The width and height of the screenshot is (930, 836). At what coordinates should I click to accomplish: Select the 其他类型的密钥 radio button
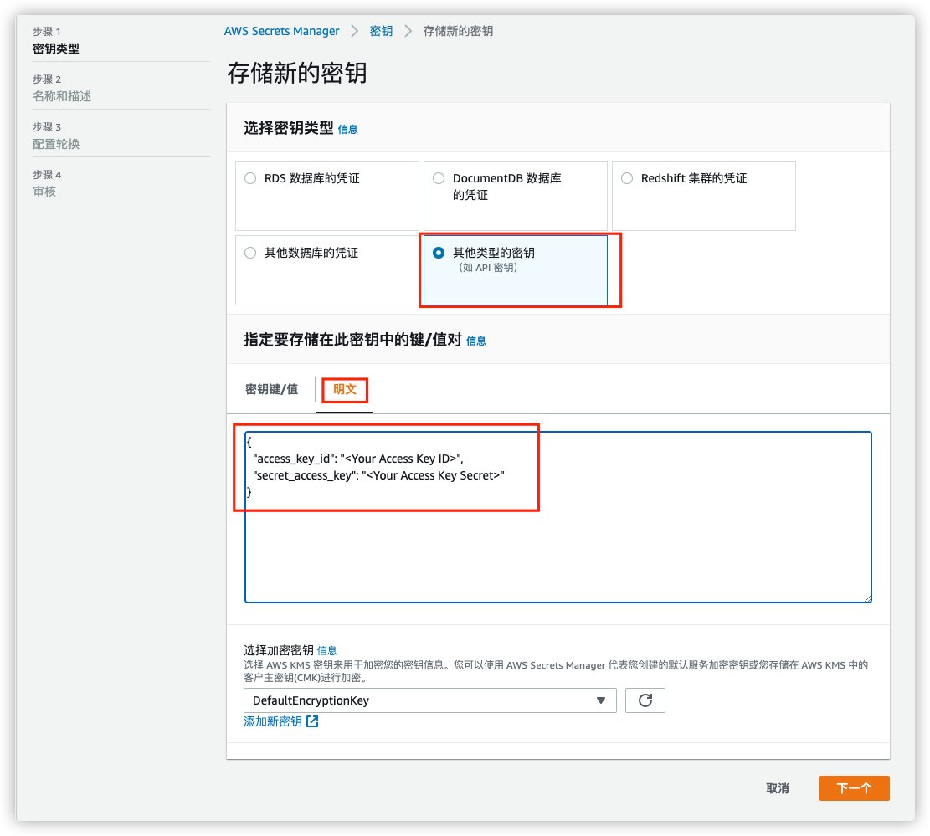point(438,253)
